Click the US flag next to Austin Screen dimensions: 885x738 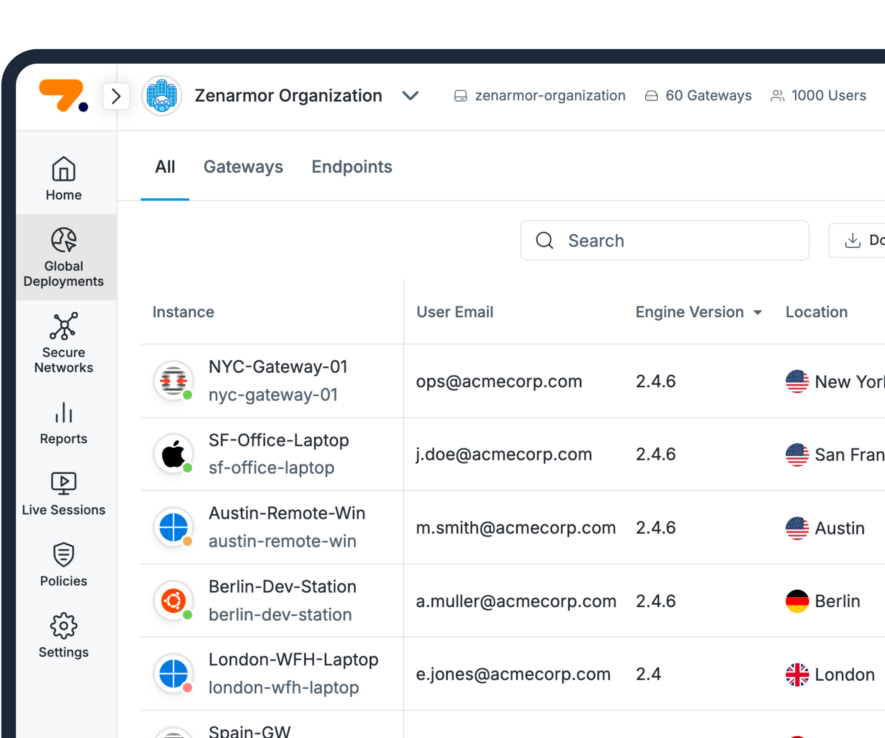click(797, 528)
